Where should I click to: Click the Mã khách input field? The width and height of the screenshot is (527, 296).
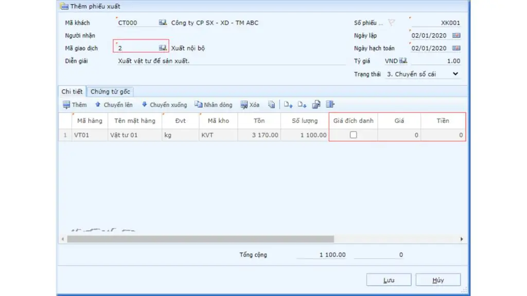click(137, 23)
